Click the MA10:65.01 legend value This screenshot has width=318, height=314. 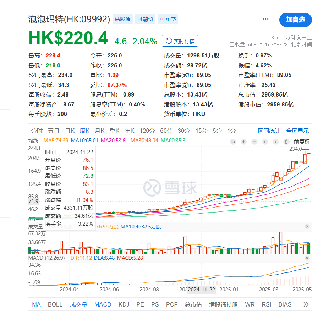point(84,141)
